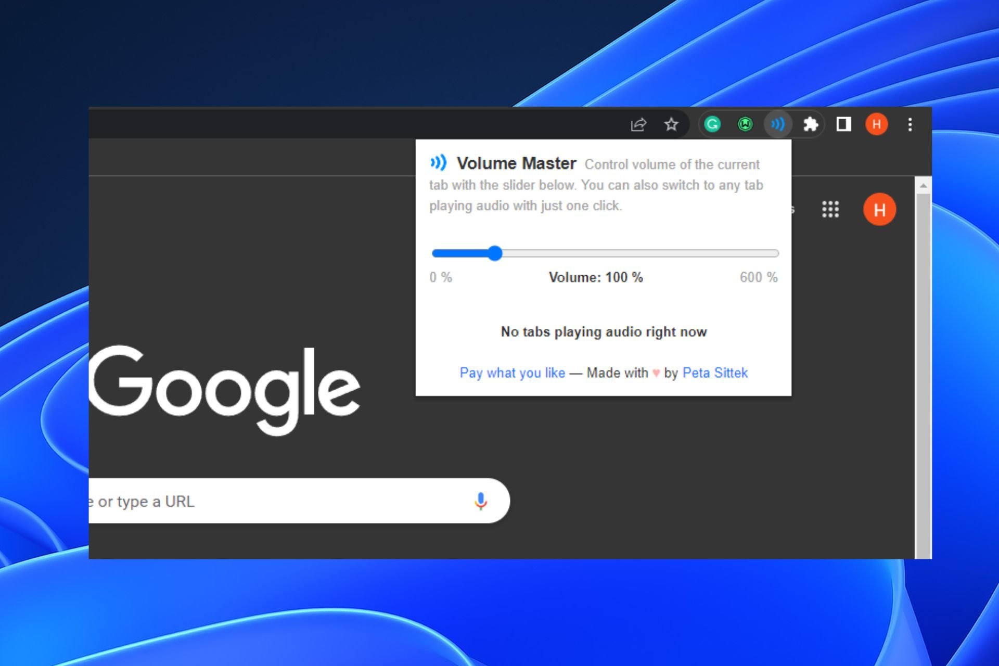Click the Volume Master title text

[x=517, y=163]
